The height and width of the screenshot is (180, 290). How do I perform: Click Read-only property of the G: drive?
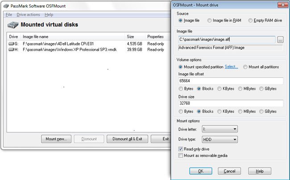156,44
